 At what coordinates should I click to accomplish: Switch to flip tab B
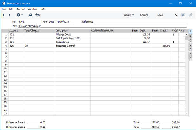pos(190,36)
